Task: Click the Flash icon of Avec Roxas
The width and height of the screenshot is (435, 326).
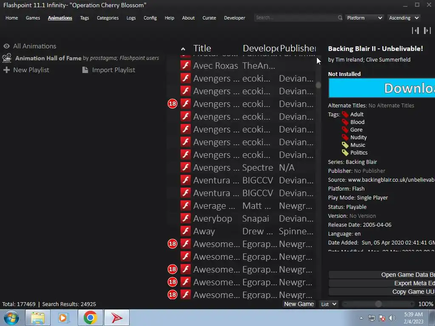Action: [x=186, y=65]
